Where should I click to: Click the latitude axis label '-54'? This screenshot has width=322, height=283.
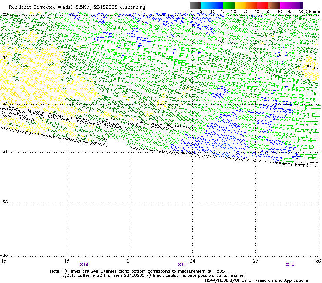pos(4,103)
